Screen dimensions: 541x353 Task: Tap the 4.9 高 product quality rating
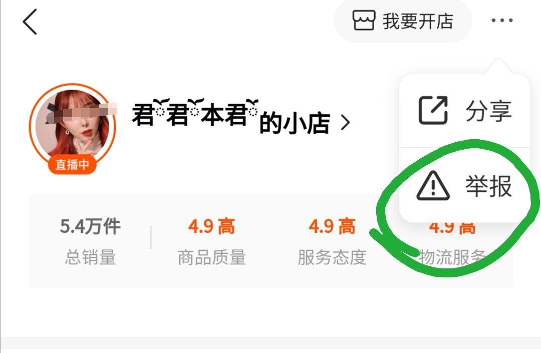click(211, 226)
